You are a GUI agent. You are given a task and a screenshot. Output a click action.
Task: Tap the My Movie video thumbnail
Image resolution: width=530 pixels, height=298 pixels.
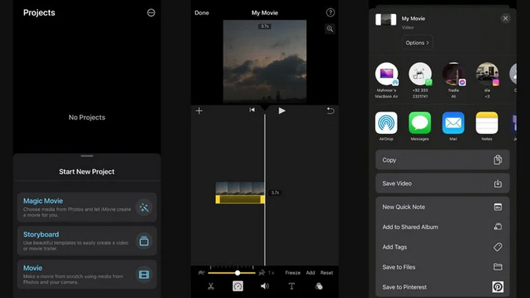tap(386, 20)
